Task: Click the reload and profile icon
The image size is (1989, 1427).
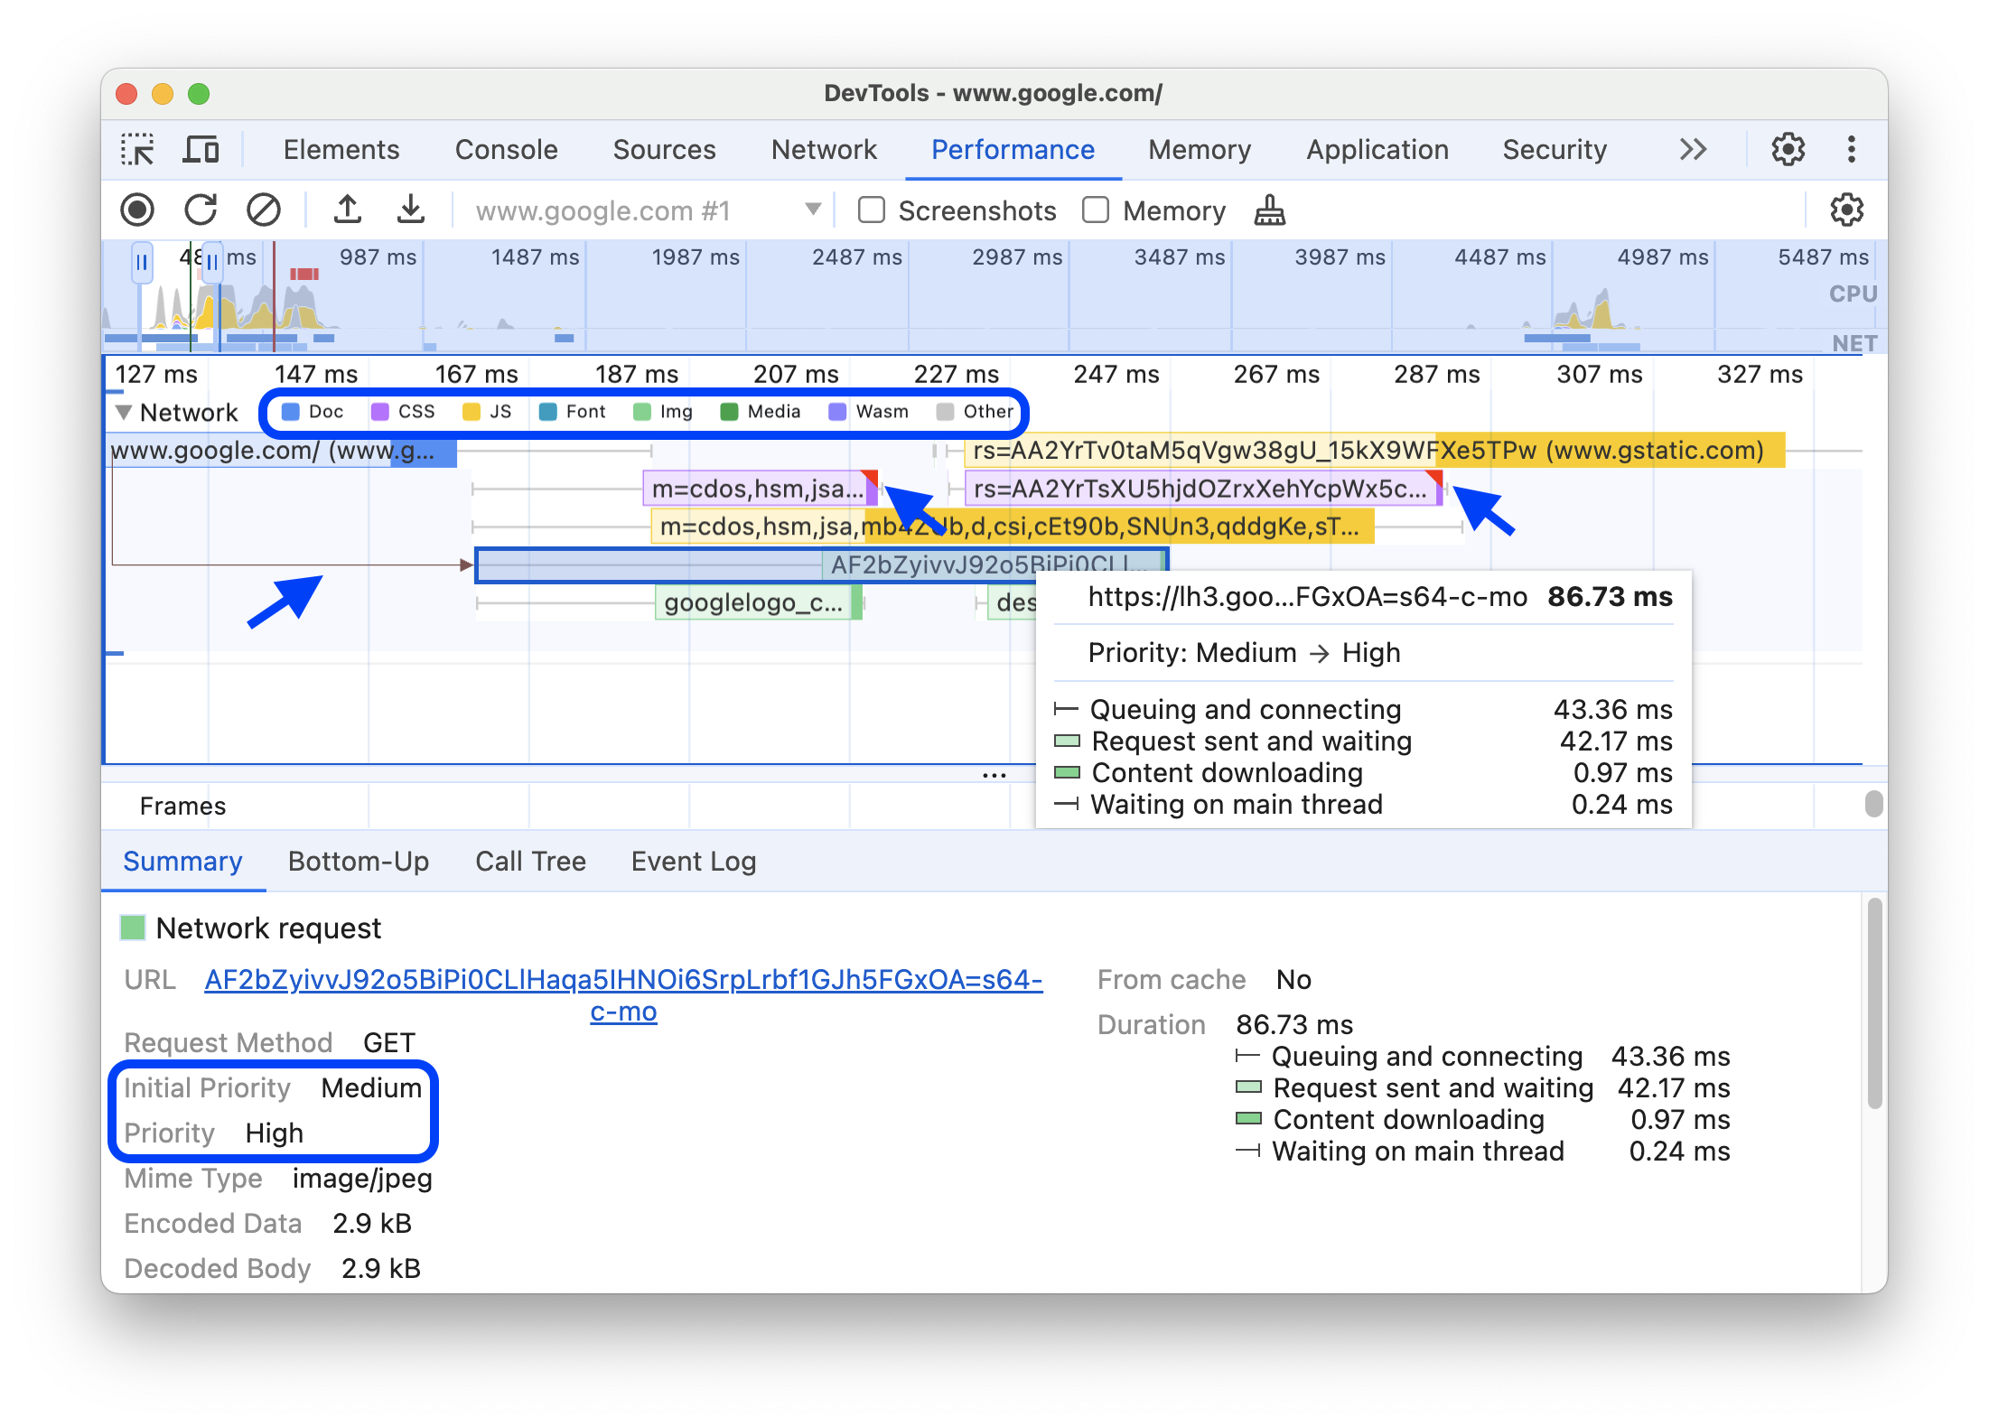Action: [x=201, y=209]
